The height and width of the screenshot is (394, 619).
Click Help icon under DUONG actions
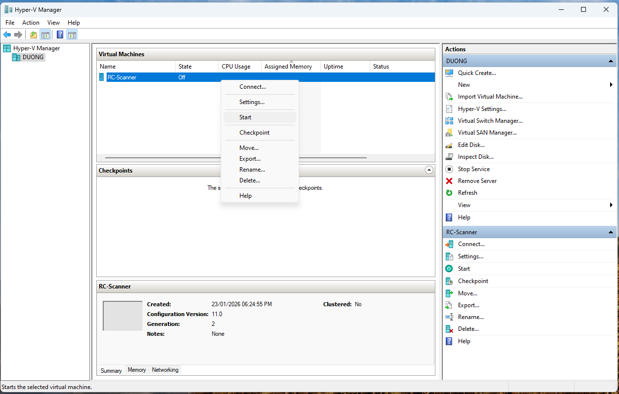coord(449,217)
